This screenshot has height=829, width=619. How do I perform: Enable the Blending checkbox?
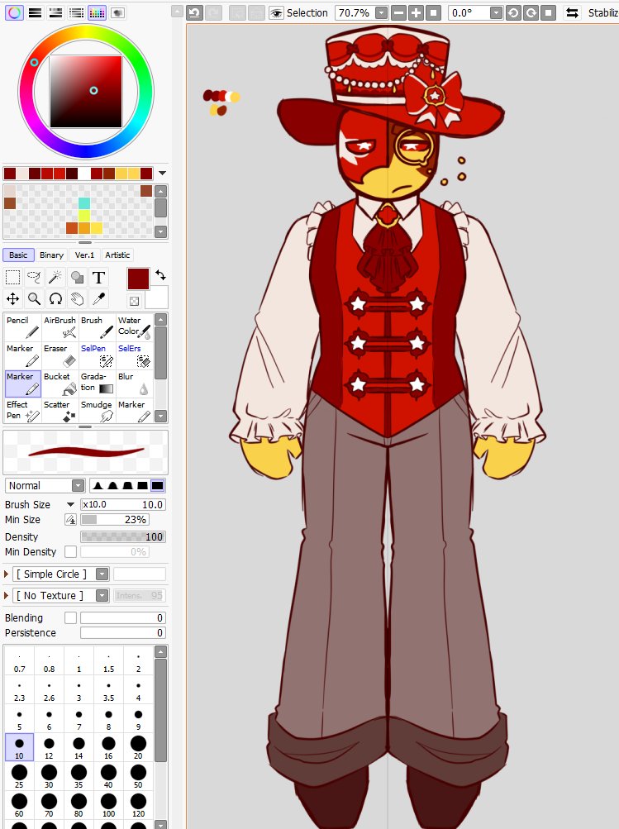pos(70,617)
